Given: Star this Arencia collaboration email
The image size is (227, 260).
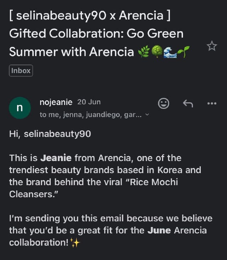Looking at the screenshot, I should (x=212, y=46).
